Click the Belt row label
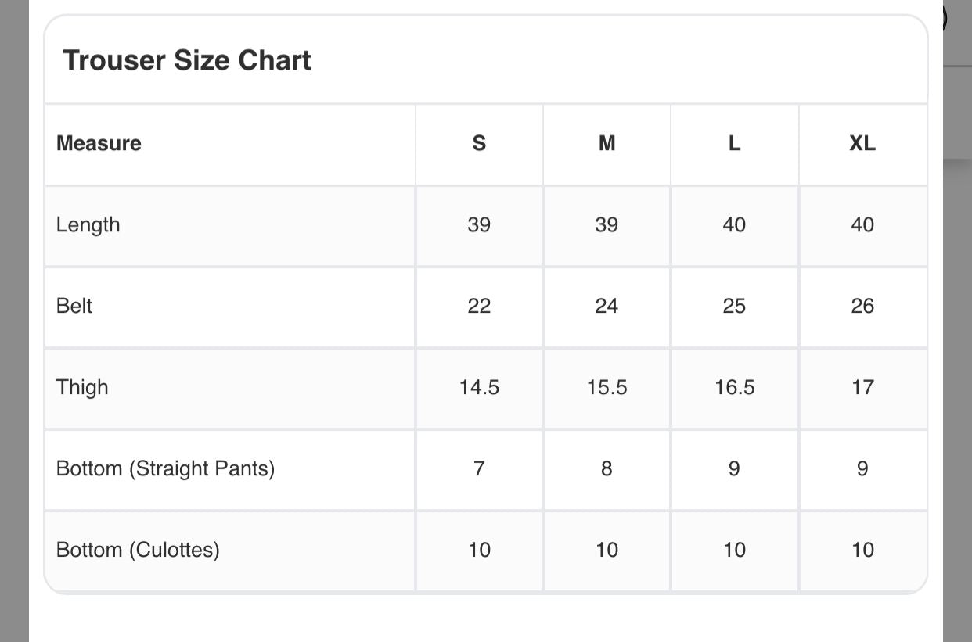The image size is (972, 642). click(74, 306)
